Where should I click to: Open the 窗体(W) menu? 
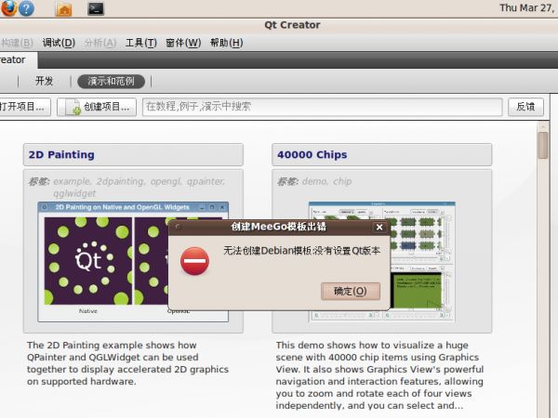[182, 43]
